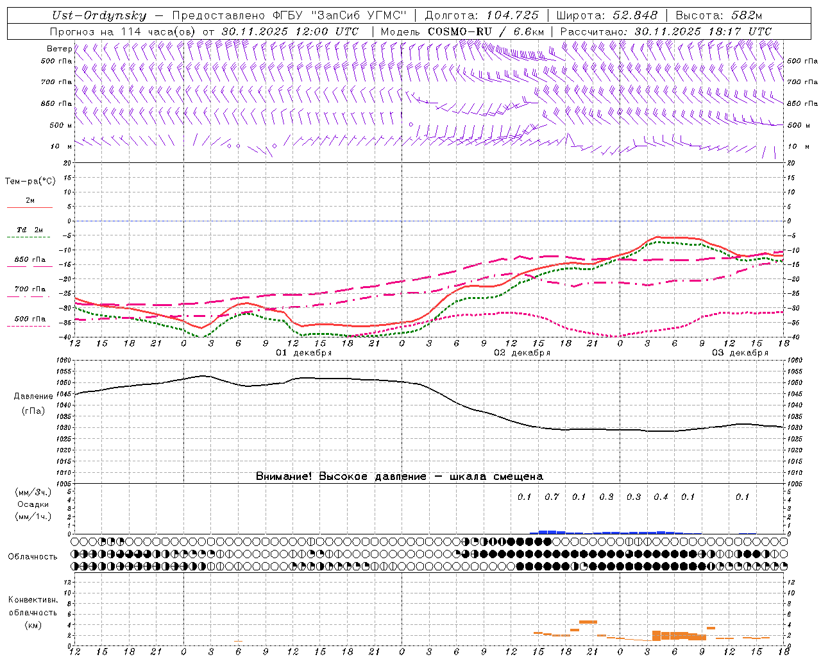Click the Осадки panel label

[33, 504]
